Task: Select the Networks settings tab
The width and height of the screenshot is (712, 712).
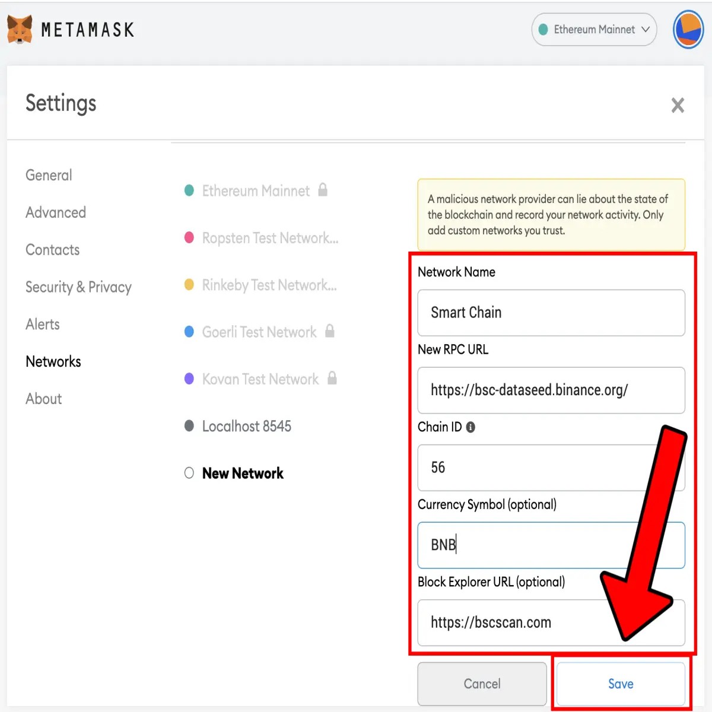Action: (53, 361)
